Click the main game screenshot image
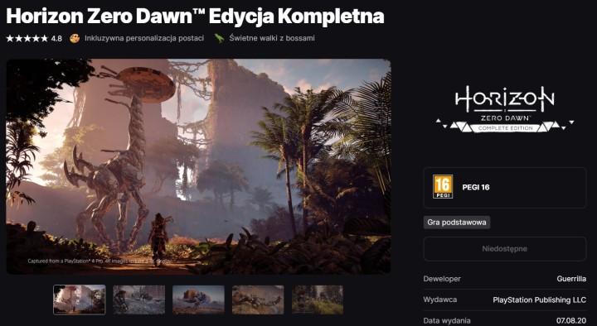Viewport: 597px width, 326px height. click(198, 166)
